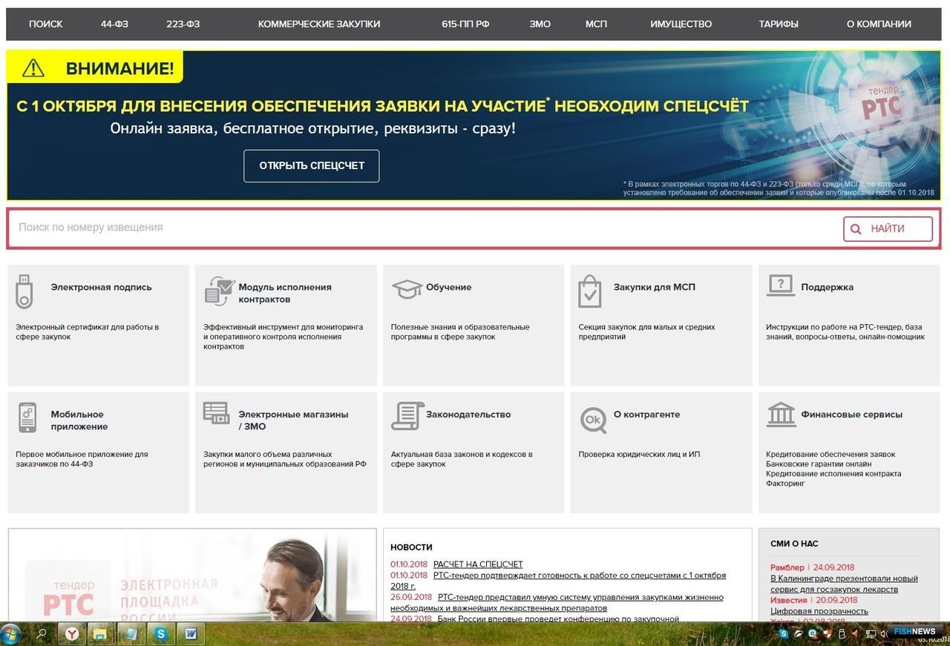Click the safely remove USB tray icon
The width and height of the screenshot is (950, 646).
[x=841, y=634]
